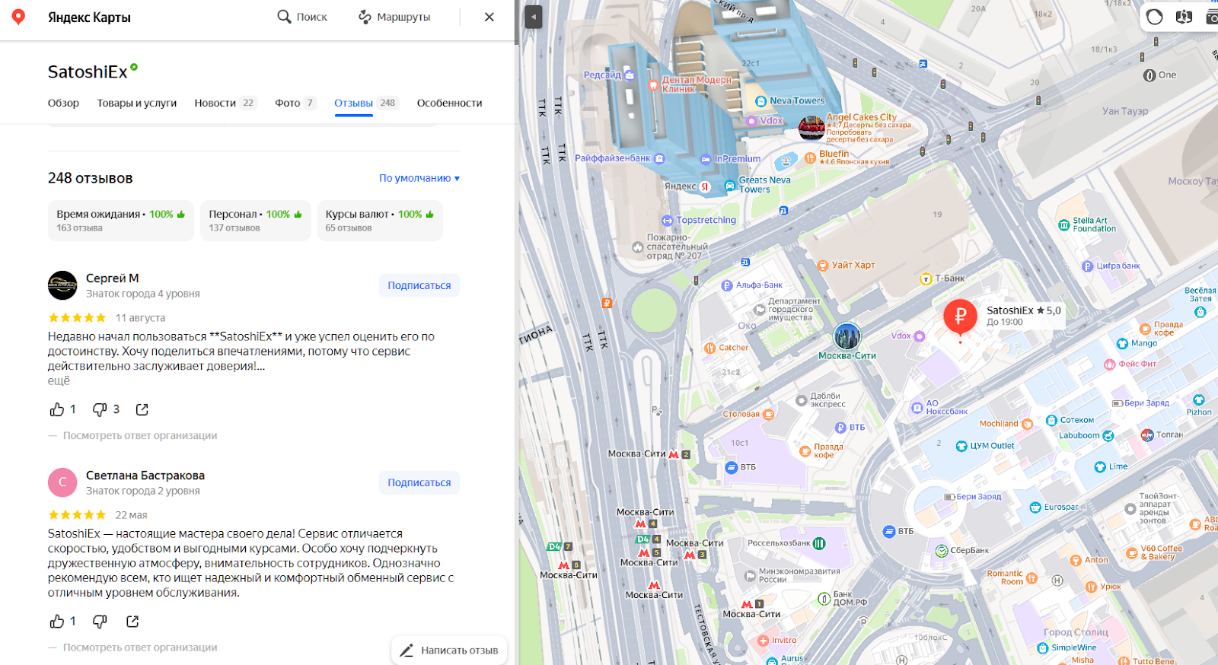Click the СберБанк map icon

pos(942,551)
